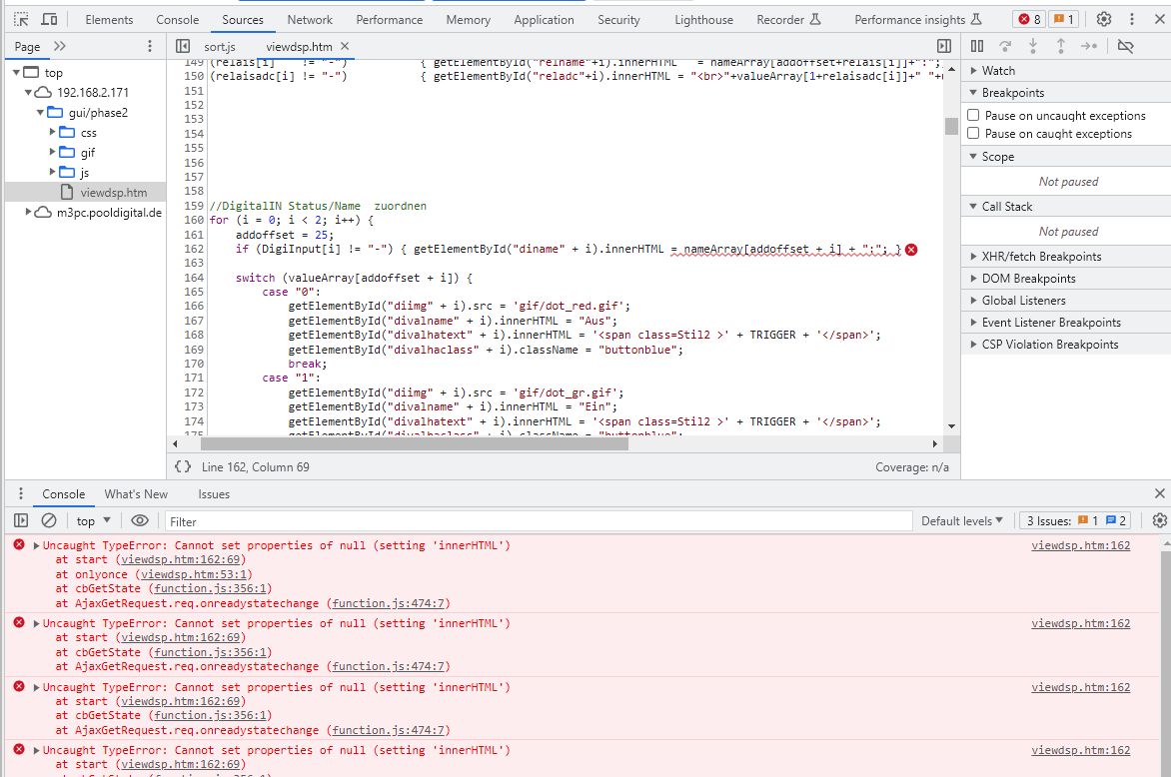Enable Pause on caught exceptions

pyautogui.click(x=973, y=133)
